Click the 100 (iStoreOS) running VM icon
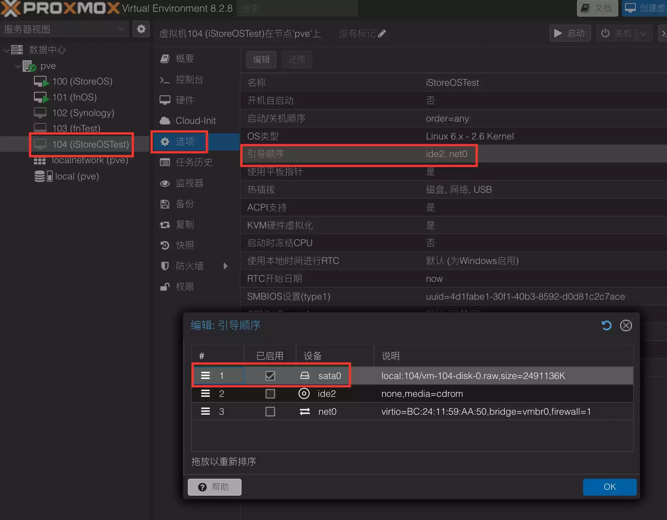 tap(41, 81)
